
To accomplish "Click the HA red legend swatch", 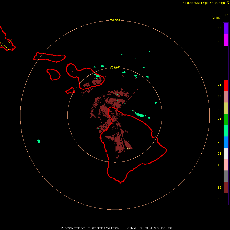I will point(226,85).
